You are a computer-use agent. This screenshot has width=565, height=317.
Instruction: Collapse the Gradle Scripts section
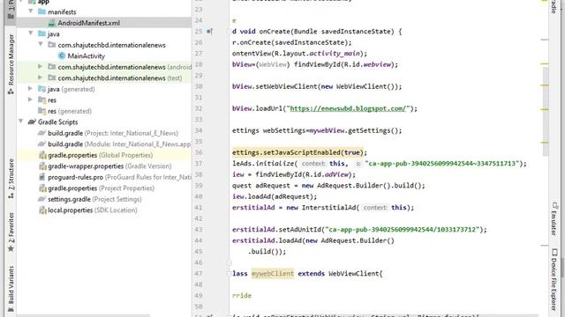(21, 122)
